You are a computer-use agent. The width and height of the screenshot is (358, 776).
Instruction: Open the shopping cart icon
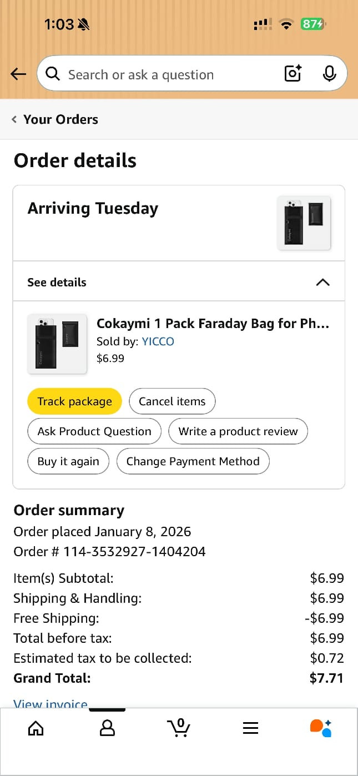coord(179,728)
